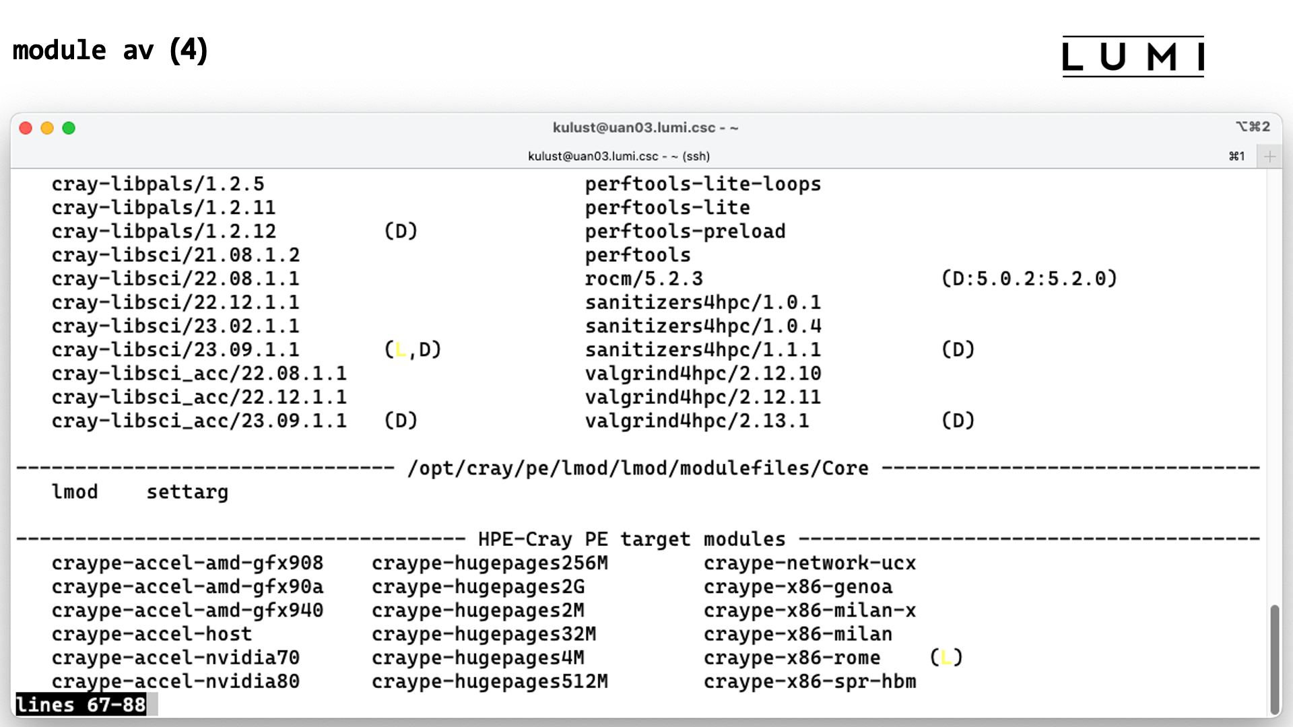The image size is (1293, 727).
Task: Select text cray-libsci_acc/22.12.1.1
Action: click(x=199, y=397)
